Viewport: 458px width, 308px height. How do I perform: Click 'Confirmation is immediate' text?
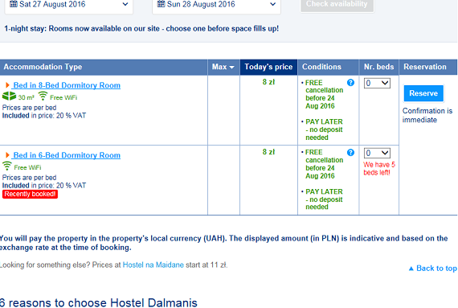coord(427,116)
